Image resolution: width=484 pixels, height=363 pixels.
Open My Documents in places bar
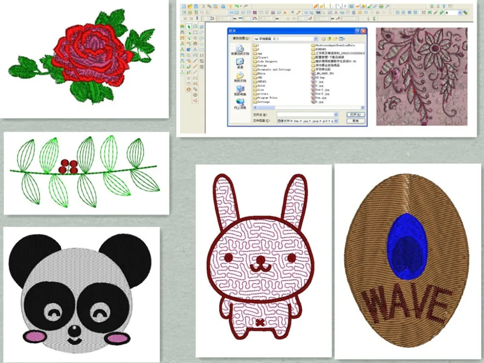coord(240,77)
